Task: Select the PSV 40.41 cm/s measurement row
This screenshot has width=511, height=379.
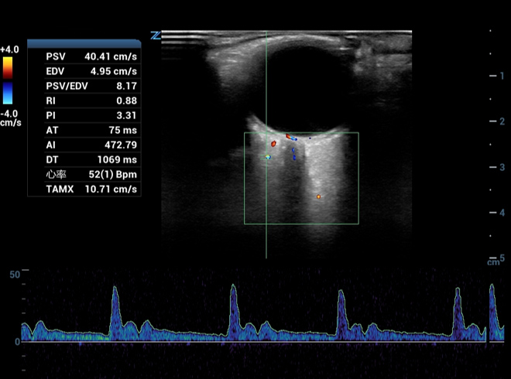Action: (x=84, y=56)
